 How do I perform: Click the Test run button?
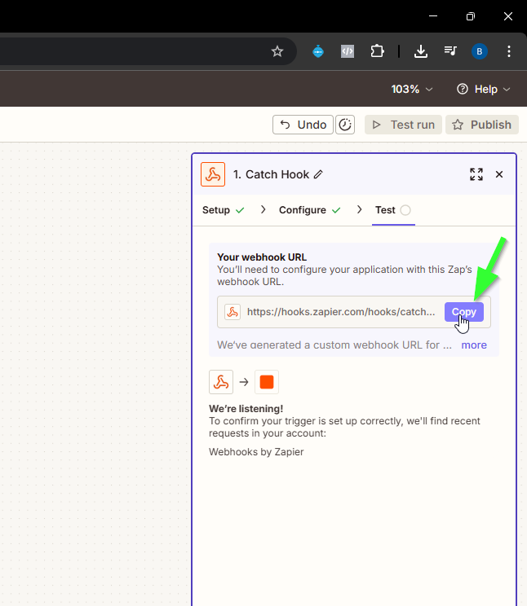click(x=403, y=125)
